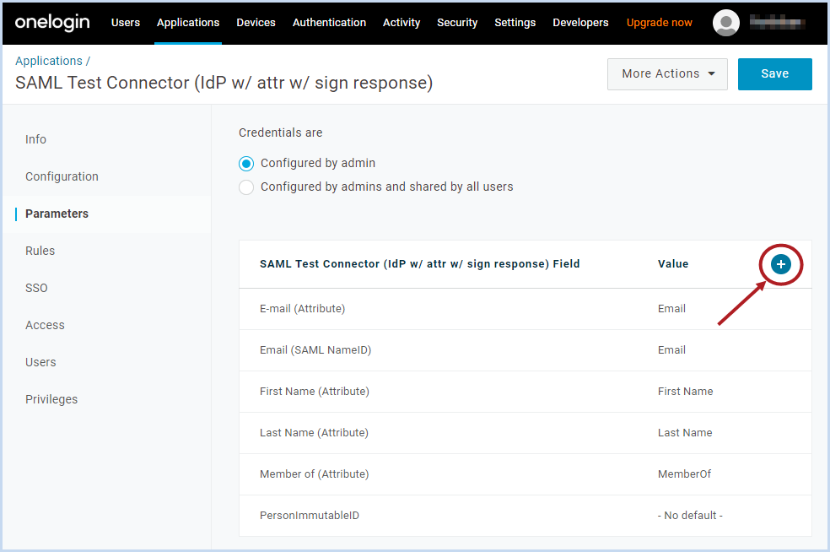Click the blurred account name in header
Image resolution: width=830 pixels, height=552 pixels.
pyautogui.click(x=778, y=23)
